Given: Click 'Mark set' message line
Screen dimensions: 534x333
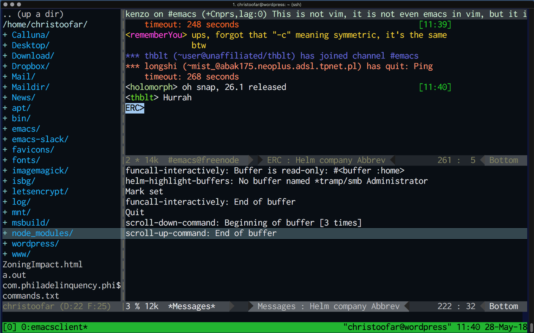Looking at the screenshot, I should [x=144, y=192].
